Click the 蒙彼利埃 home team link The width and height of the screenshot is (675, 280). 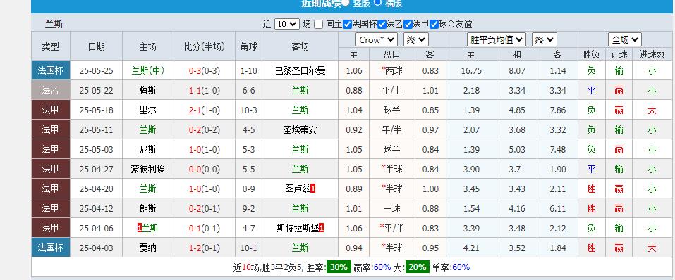(x=148, y=170)
